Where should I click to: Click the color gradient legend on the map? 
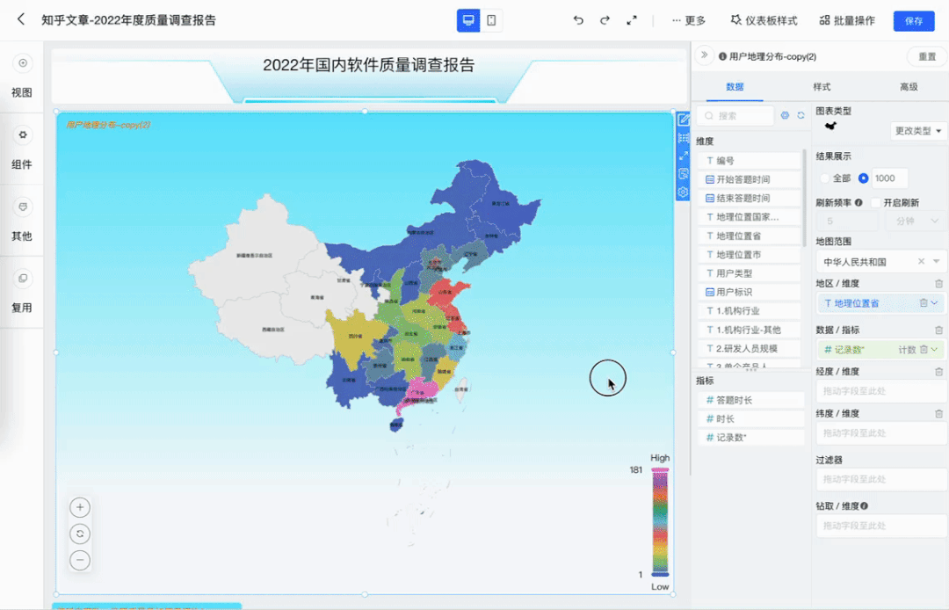pyautogui.click(x=657, y=521)
